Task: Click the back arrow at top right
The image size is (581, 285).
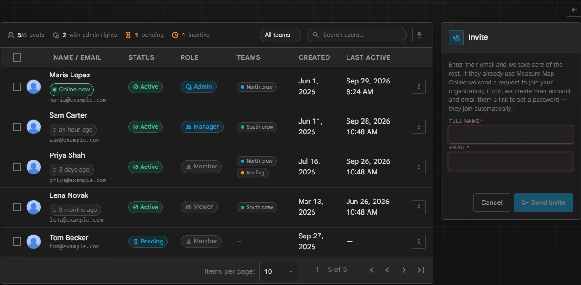Action: pyautogui.click(x=574, y=9)
